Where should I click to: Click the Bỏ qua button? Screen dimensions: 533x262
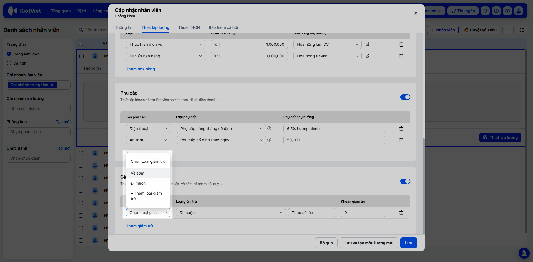[326, 243]
